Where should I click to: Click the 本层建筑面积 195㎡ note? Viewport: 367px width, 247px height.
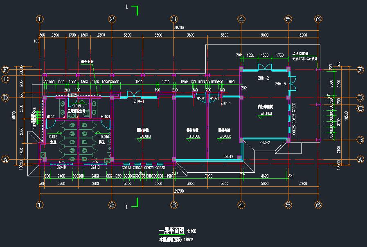point(176,240)
